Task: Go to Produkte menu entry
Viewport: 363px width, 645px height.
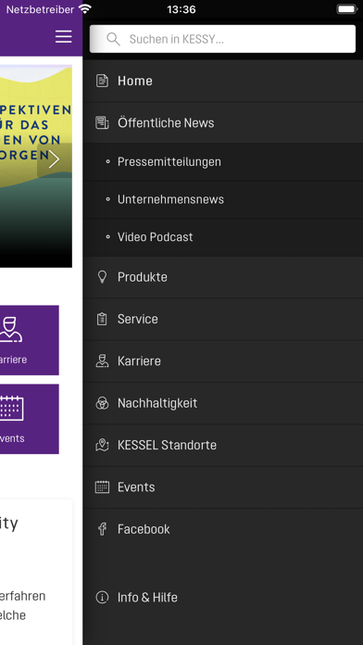Action: click(x=223, y=277)
